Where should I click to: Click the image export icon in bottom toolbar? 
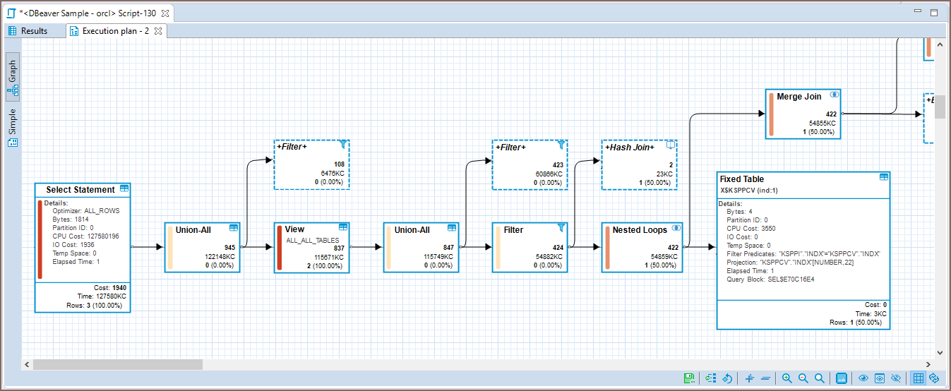842,378
